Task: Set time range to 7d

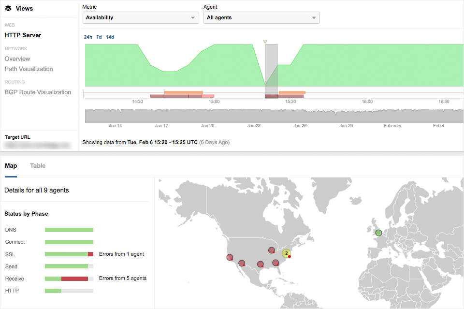Action: [99, 37]
